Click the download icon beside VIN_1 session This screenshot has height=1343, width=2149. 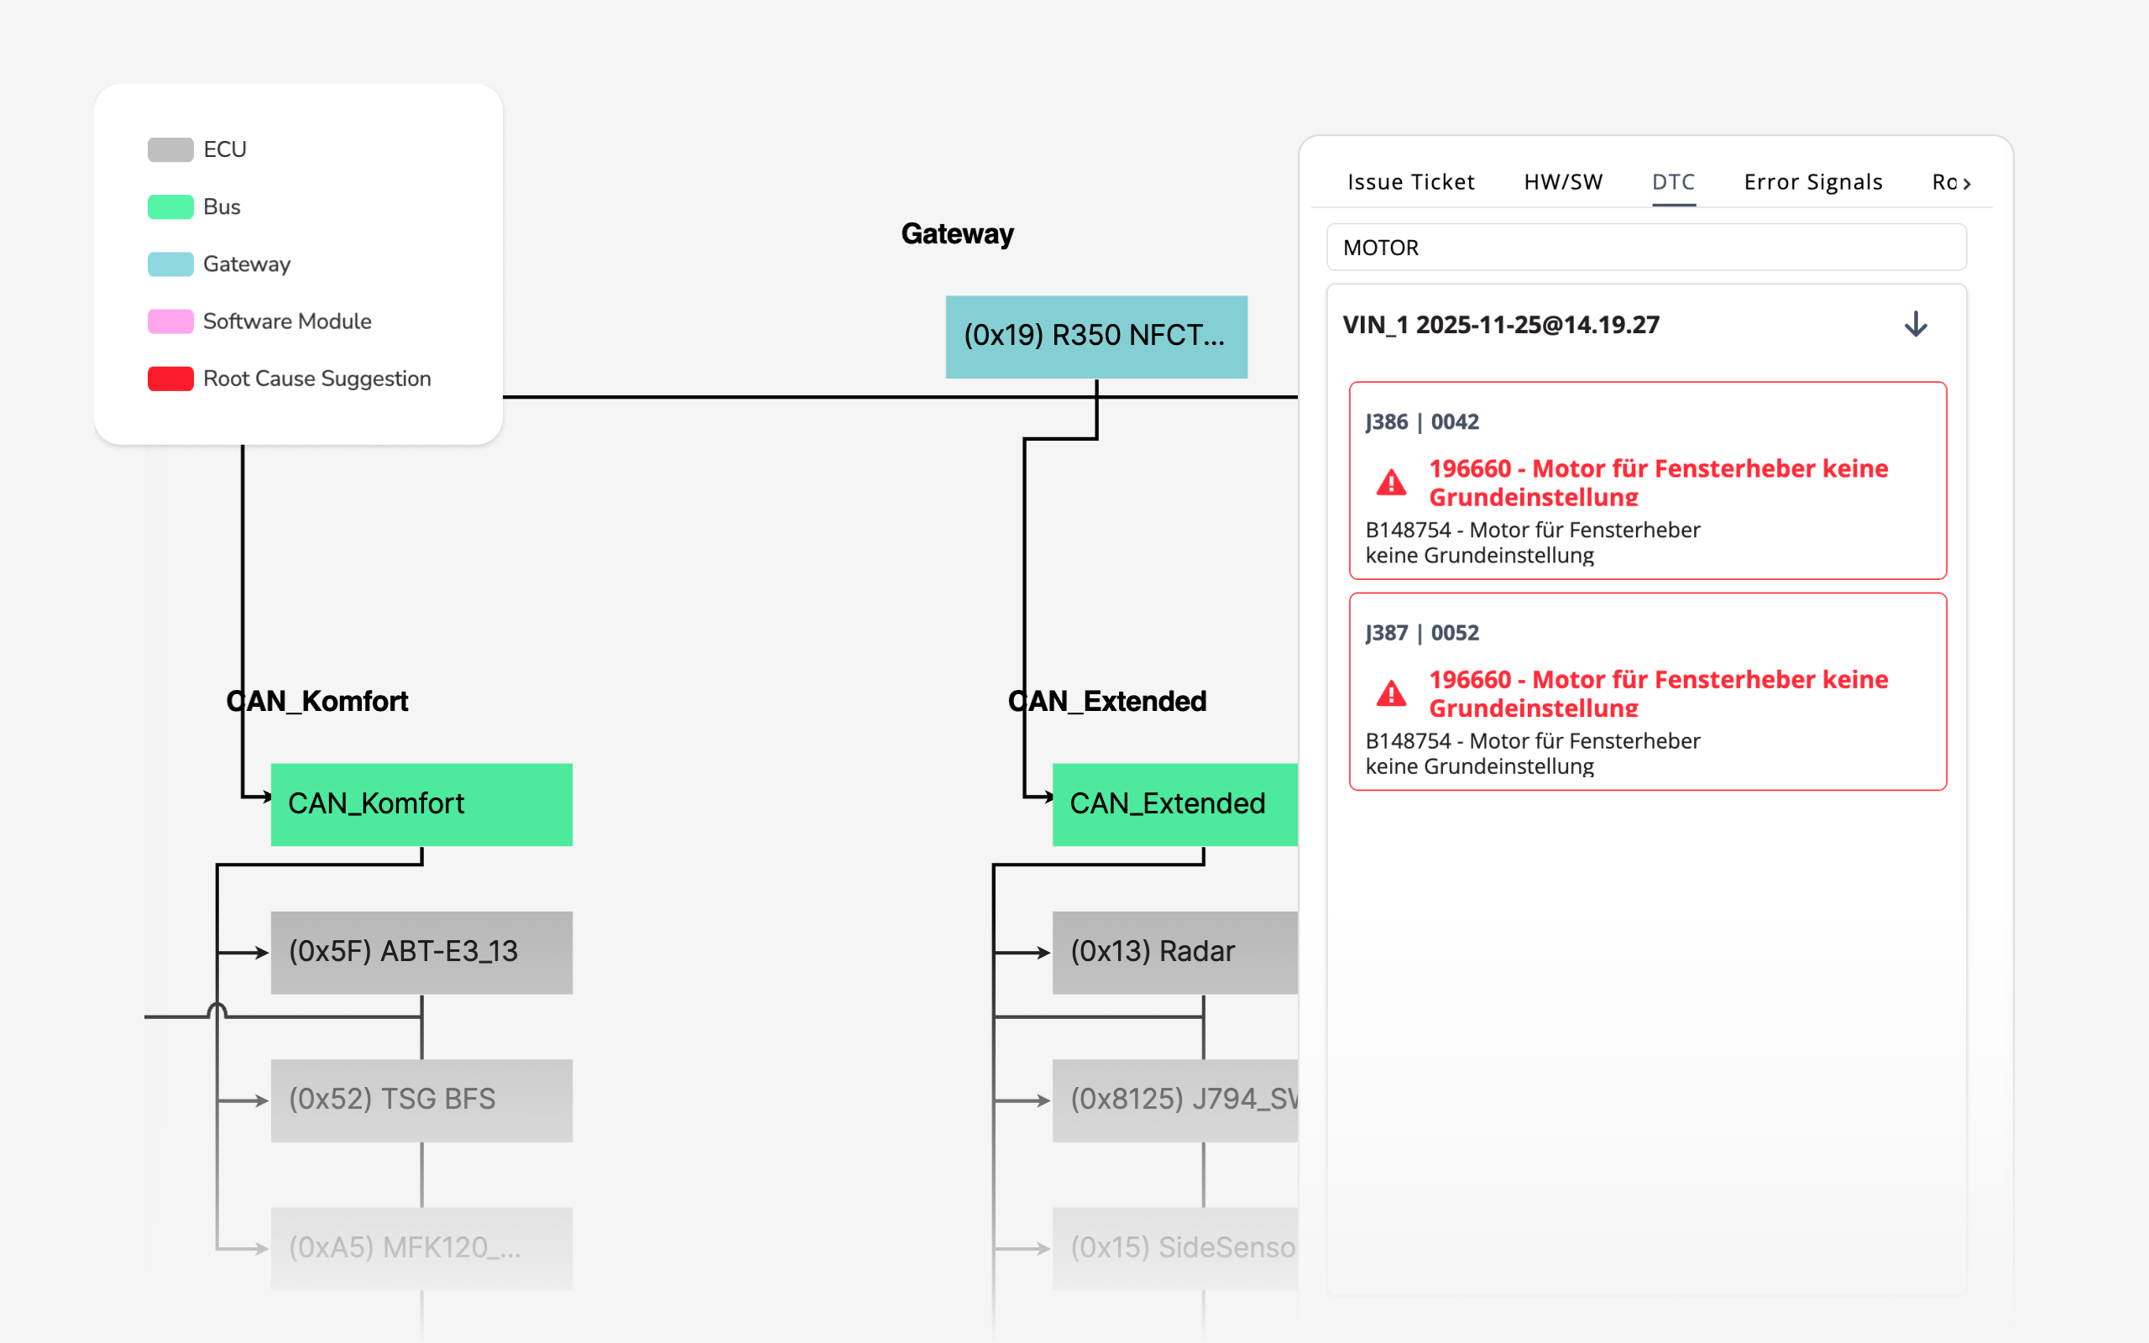tap(1916, 324)
